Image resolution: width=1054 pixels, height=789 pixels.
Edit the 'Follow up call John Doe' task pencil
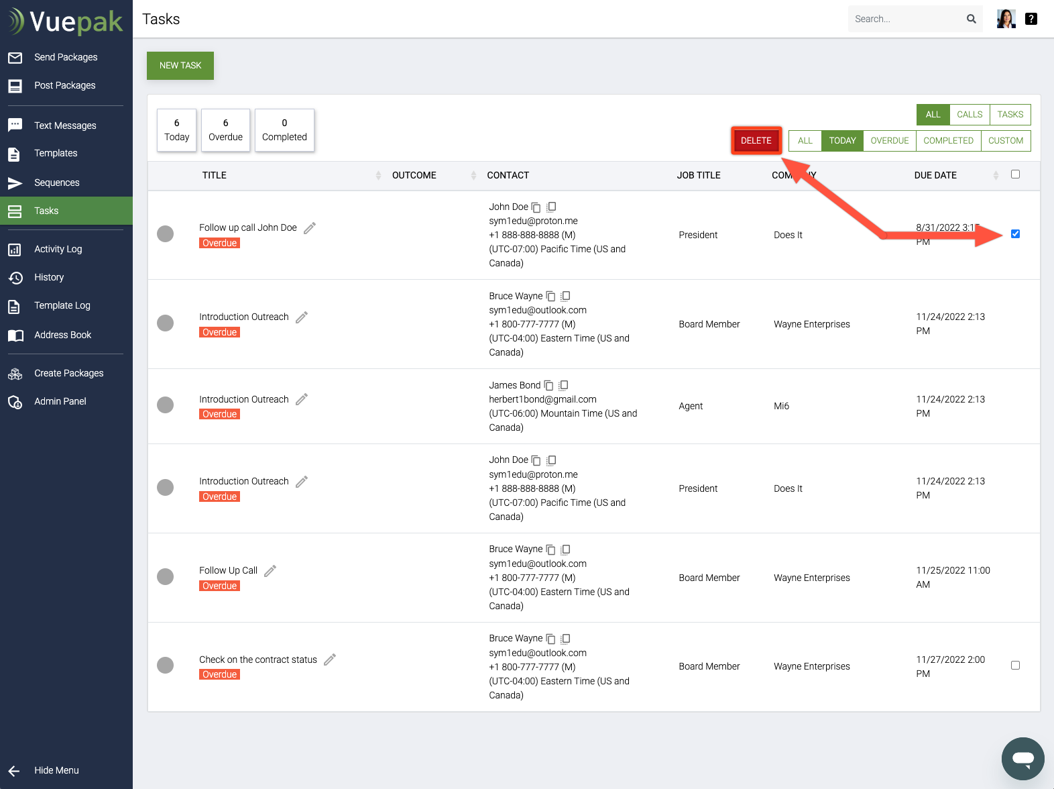pyautogui.click(x=310, y=228)
